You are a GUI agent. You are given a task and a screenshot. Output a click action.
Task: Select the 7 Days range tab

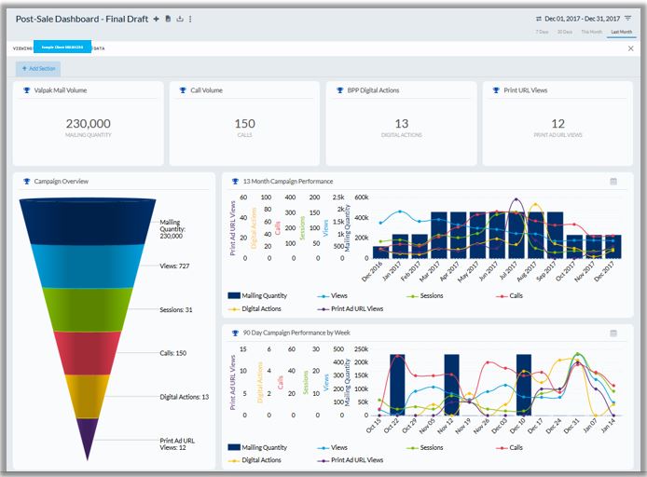click(542, 32)
